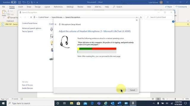Switch to the Home ribbon tab

click(12, 7)
